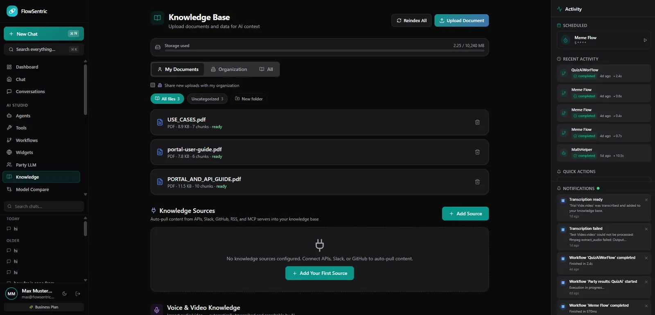This screenshot has height=315, width=655.
Task: Click the chat history scrollbar
Action: coord(85,229)
